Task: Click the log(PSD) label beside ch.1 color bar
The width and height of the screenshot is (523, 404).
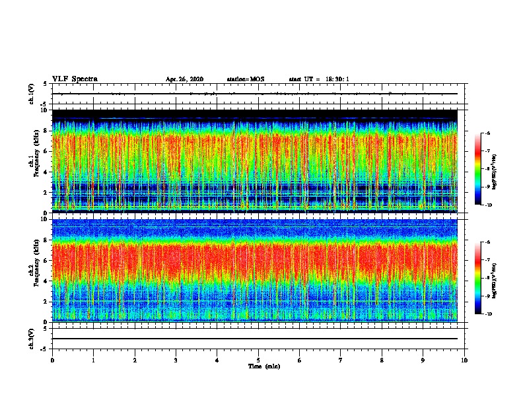Action: pos(495,172)
